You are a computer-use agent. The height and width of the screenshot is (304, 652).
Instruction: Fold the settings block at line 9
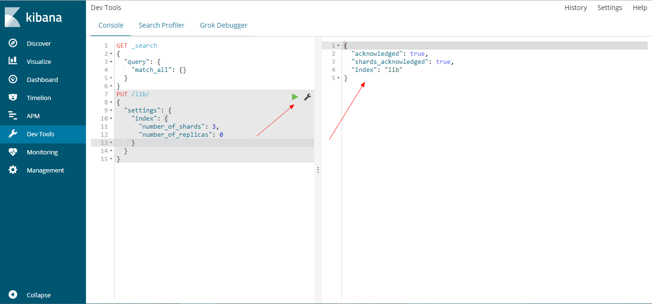111,111
